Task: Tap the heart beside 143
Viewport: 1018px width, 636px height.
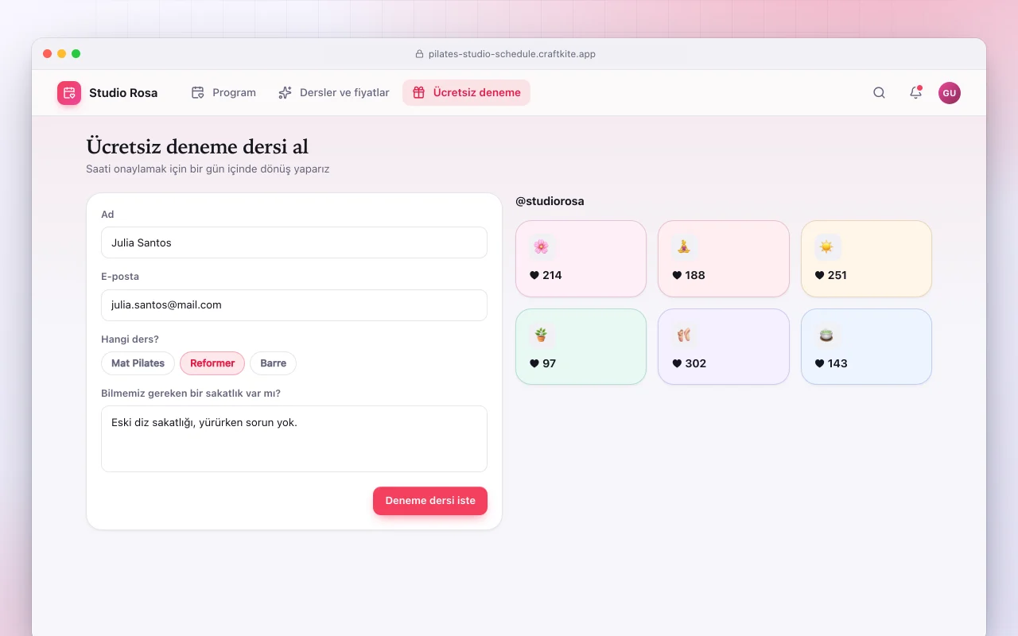Action: [820, 363]
